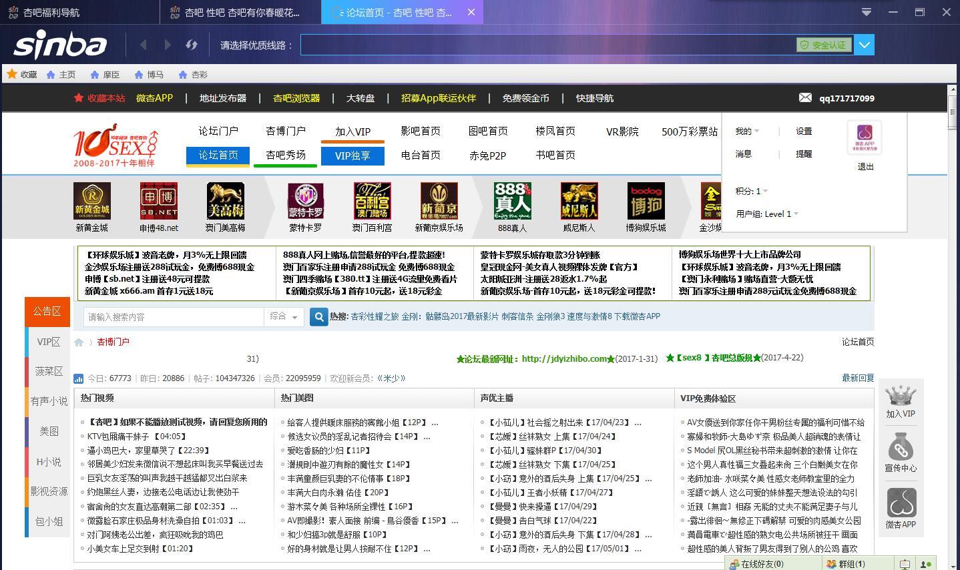Open 提醒 in the user panel

pyautogui.click(x=804, y=154)
